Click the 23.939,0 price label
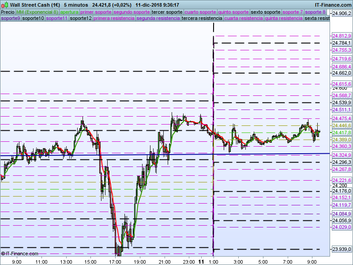The height and width of the screenshot is (265, 353). (x=342, y=249)
